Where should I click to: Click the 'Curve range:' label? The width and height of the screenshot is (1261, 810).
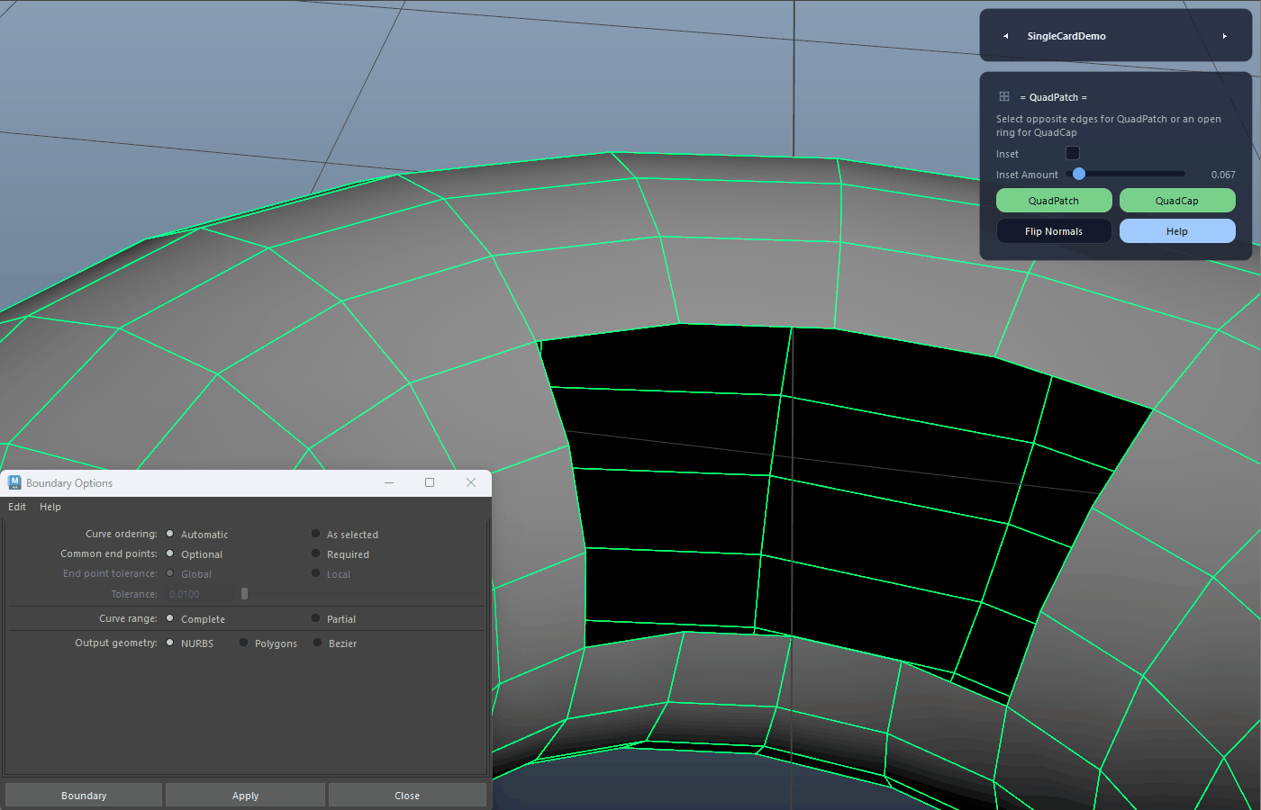point(128,618)
